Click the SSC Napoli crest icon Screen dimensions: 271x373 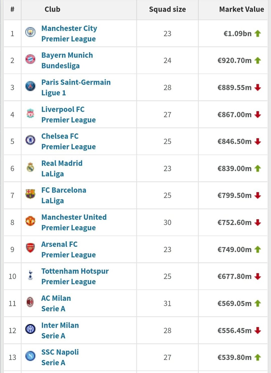(x=30, y=356)
